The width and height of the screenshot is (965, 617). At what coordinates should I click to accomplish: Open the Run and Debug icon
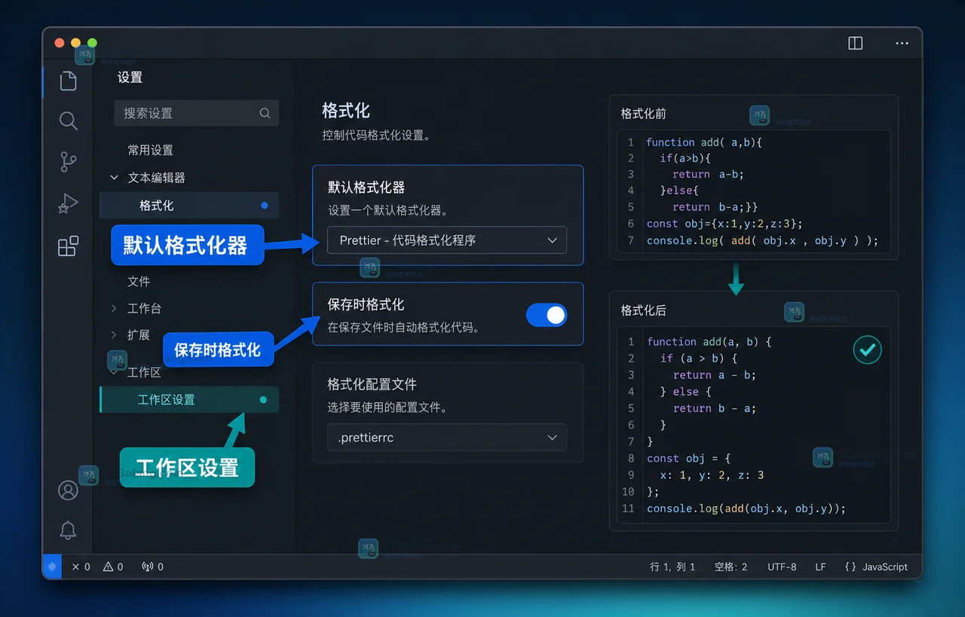point(68,203)
